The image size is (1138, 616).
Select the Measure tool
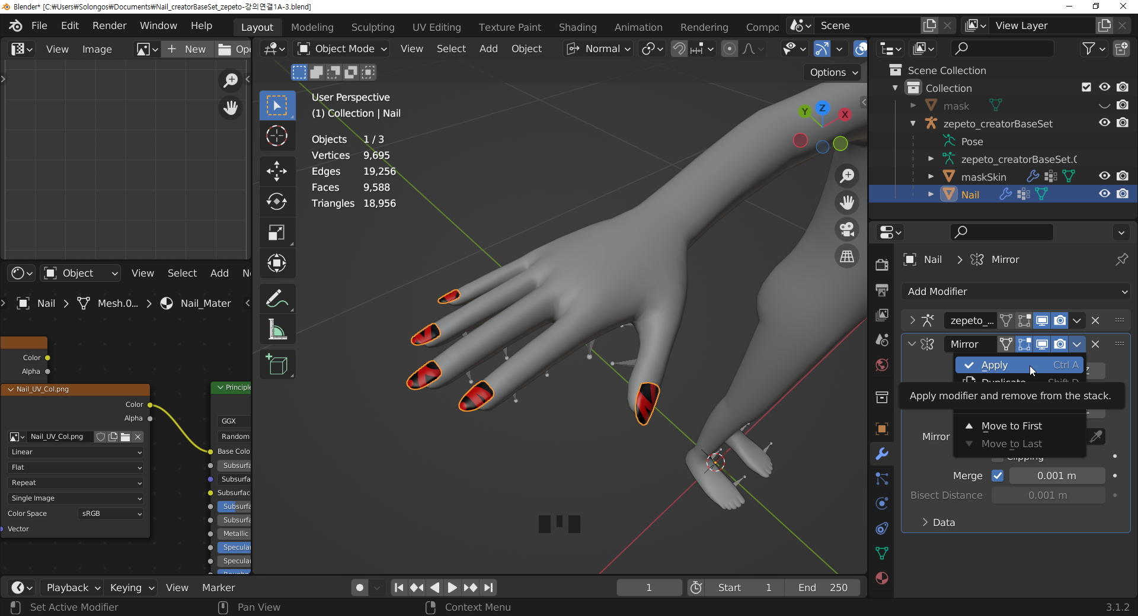tap(277, 329)
